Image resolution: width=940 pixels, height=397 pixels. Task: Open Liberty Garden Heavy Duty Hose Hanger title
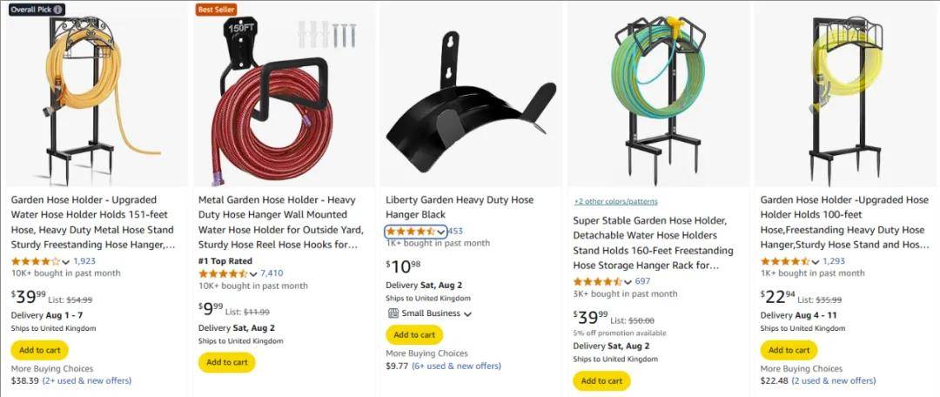click(460, 207)
